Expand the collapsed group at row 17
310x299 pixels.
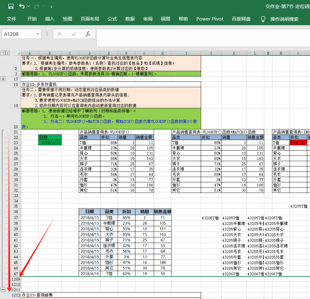coord(3,79)
